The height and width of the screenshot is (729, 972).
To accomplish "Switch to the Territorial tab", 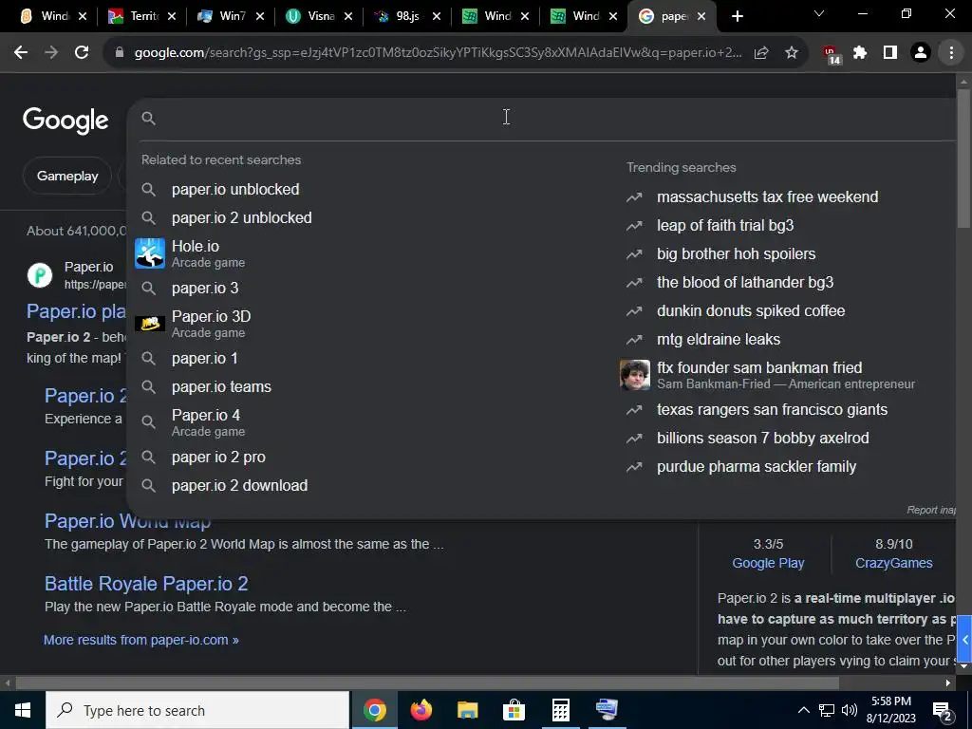I will [x=140, y=16].
